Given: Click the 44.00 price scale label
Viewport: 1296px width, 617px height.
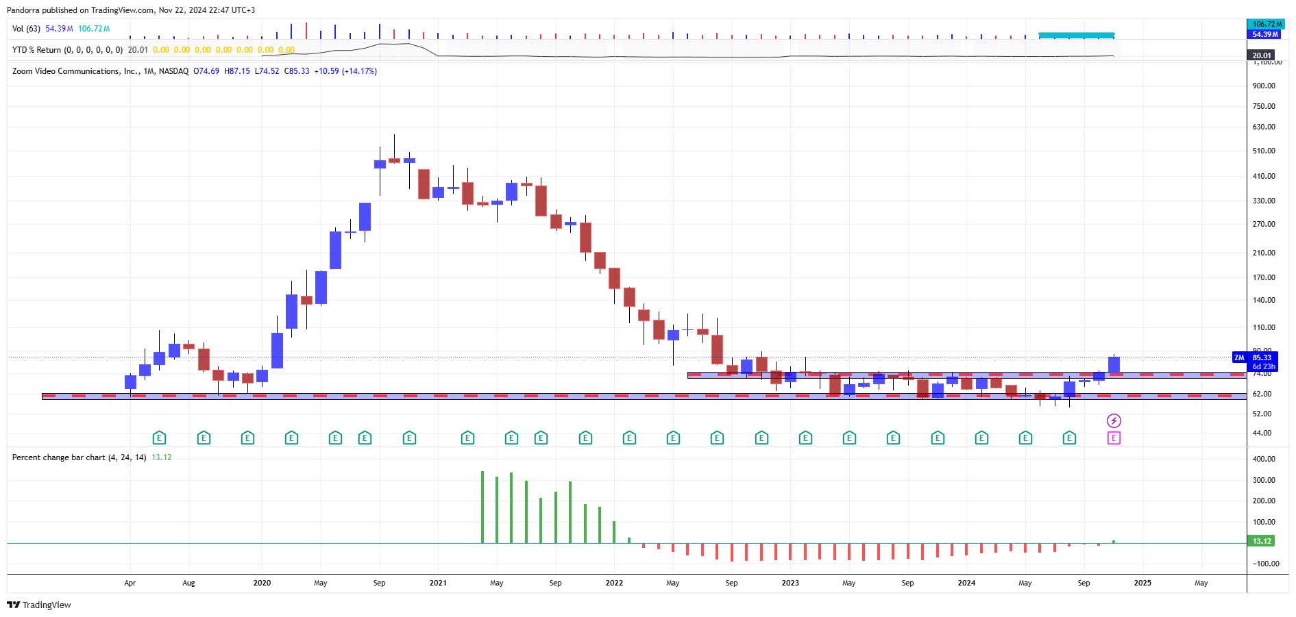Looking at the screenshot, I should coord(1262,433).
